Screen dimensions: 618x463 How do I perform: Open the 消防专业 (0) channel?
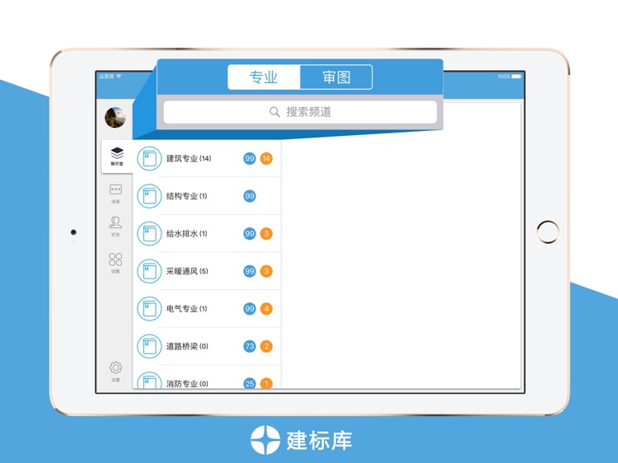(207, 377)
